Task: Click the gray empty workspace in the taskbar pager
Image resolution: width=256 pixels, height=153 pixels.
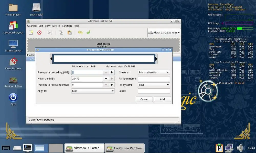Action: [56, 148]
